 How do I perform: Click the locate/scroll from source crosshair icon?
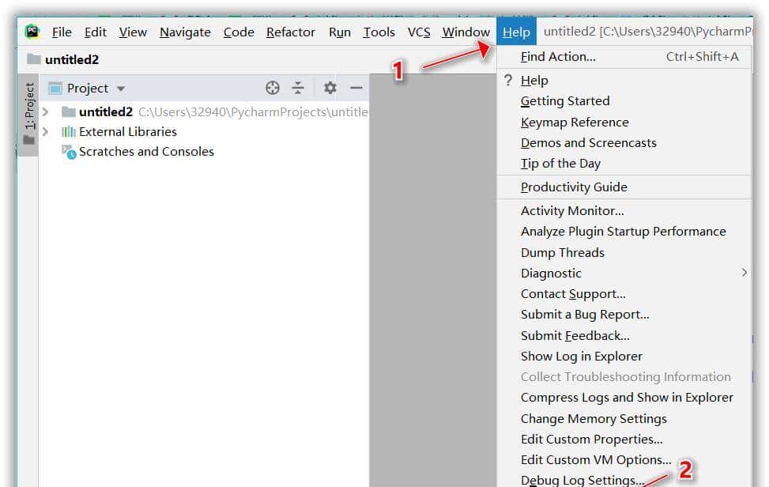273,89
